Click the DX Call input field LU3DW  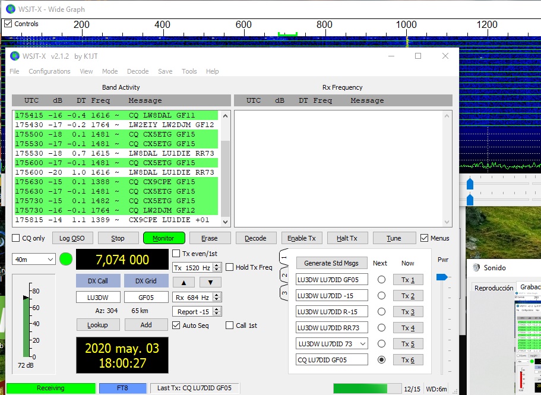coord(98,297)
